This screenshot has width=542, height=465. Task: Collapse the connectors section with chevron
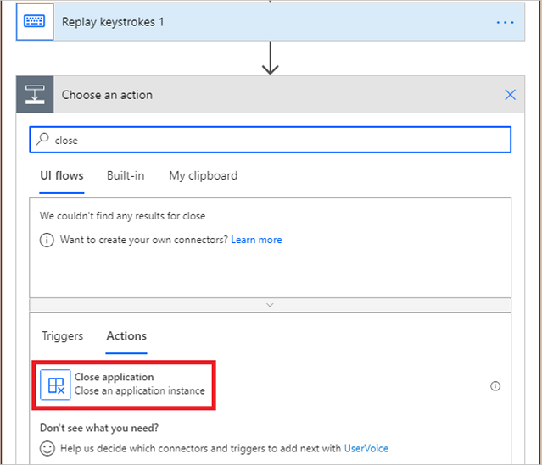[x=270, y=305]
